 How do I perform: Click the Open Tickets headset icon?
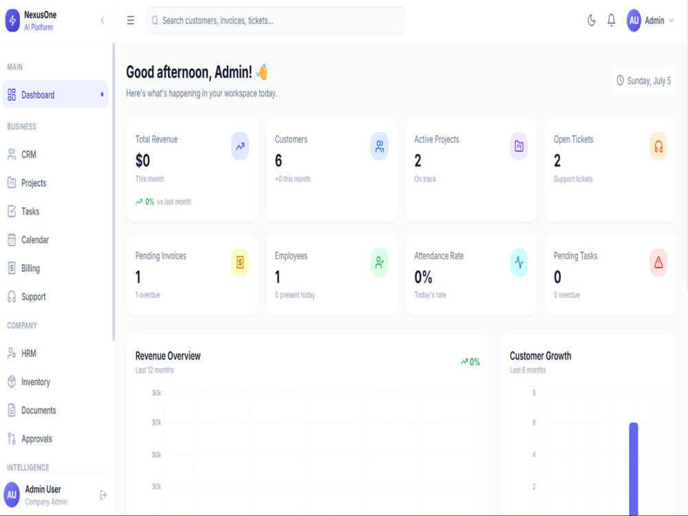(658, 146)
